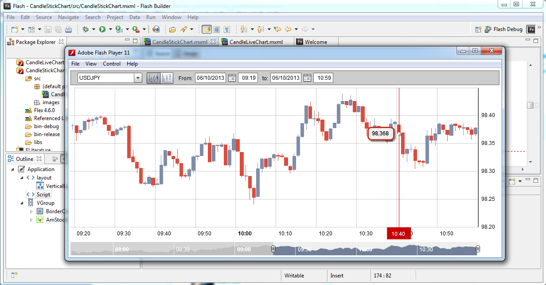Toggle minimize on the Package Explorer panel
The height and width of the screenshot is (285, 546).
coord(127,39)
